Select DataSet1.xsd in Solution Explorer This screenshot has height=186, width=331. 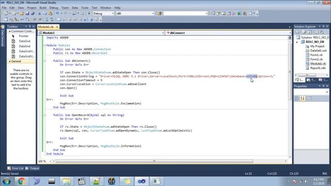tap(318, 51)
